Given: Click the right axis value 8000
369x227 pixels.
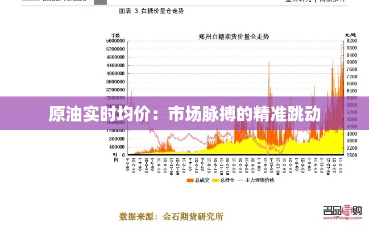Looking at the screenshot, I should click(x=352, y=62).
